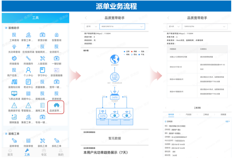Open the 品质宽带 Huawei icon
This screenshot has height=163, width=233.
[x=55, y=106]
